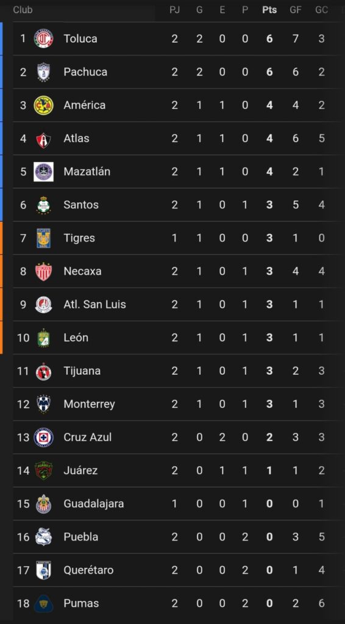The height and width of the screenshot is (624, 345).
Task: Click the Club column header
Action: click(23, 10)
